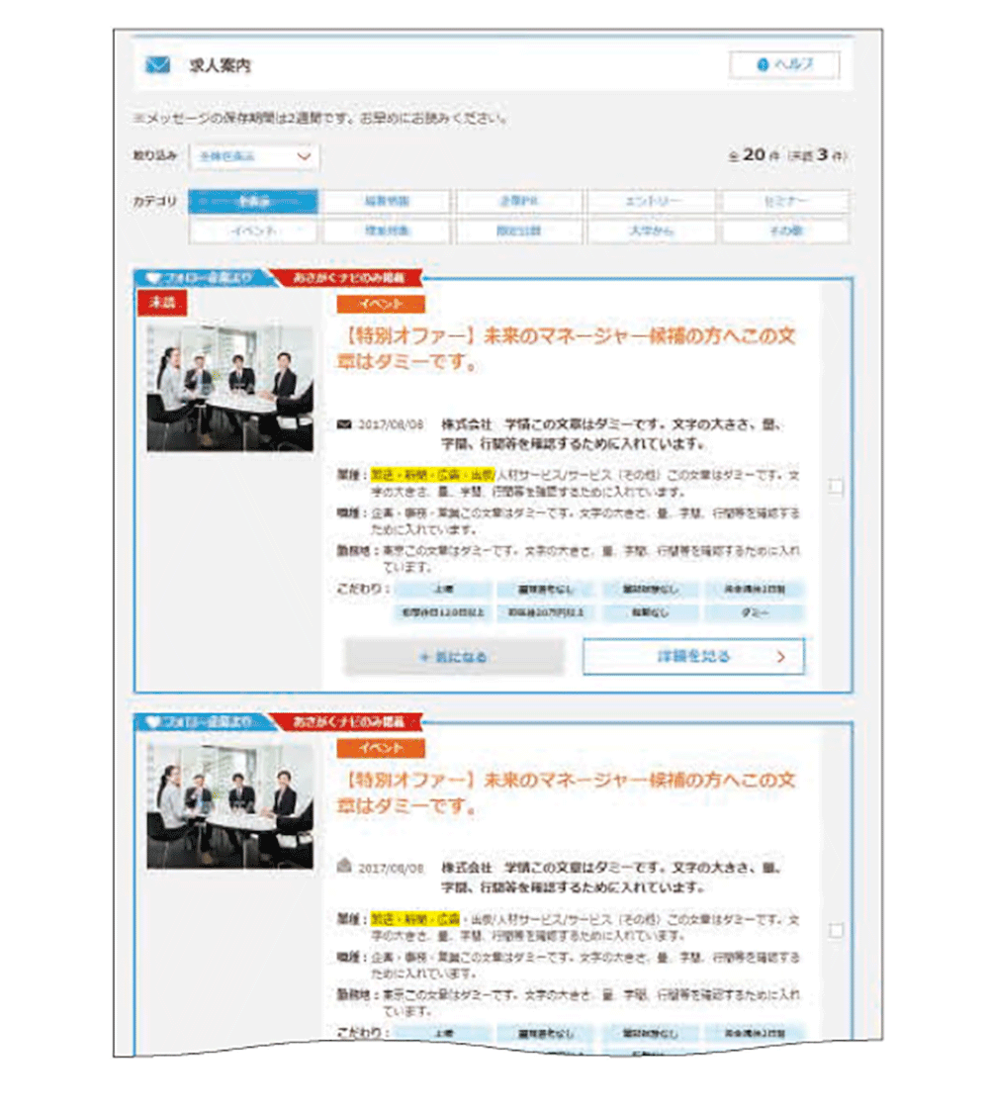This screenshot has width=989, height=1115.
Task: Click the red 未読 badge on first card
Action: pos(160,304)
